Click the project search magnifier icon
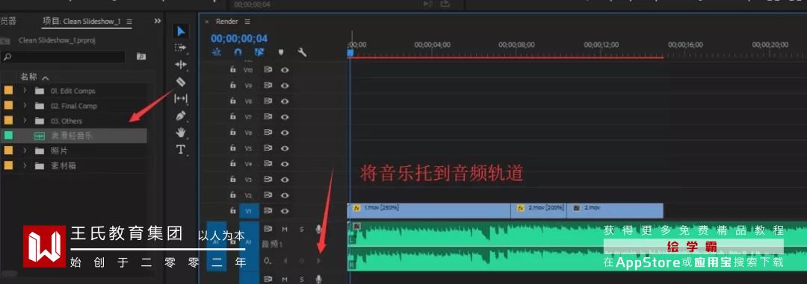This screenshot has width=807, height=284. [x=7, y=57]
